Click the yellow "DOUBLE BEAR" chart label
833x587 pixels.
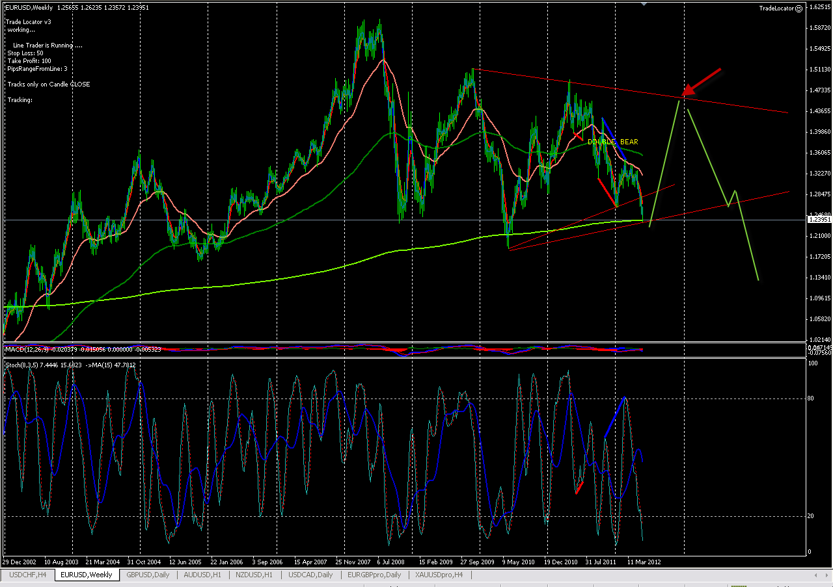pos(612,142)
